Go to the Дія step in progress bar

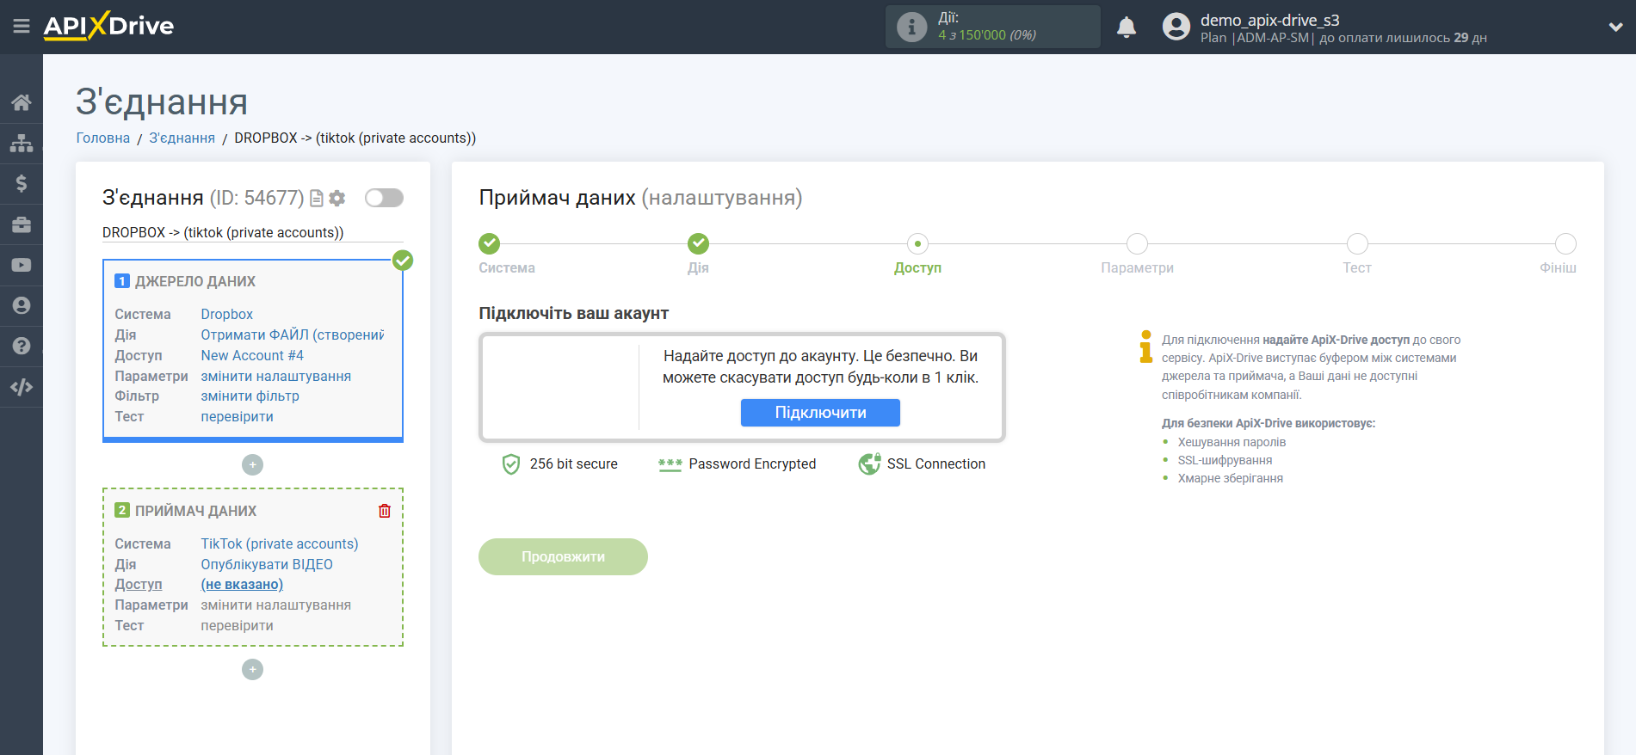pos(698,243)
